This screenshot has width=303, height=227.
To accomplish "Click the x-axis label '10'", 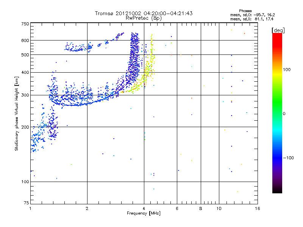I will (x=219, y=208).
